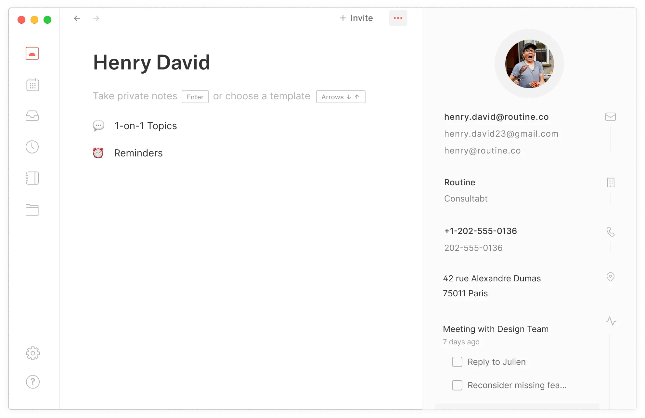Viewport: 645px width, 418px height.
Task: Click the location pin icon
Action: point(610,277)
